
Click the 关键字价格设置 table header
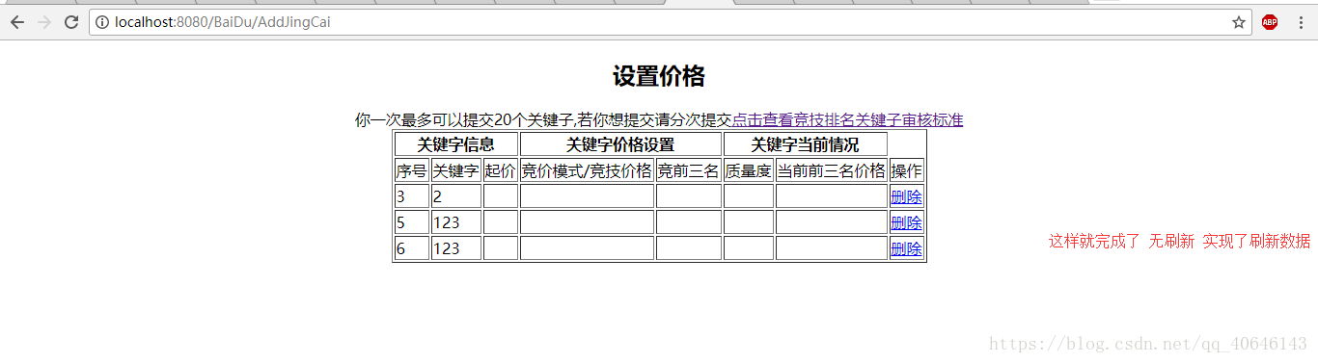click(x=620, y=145)
